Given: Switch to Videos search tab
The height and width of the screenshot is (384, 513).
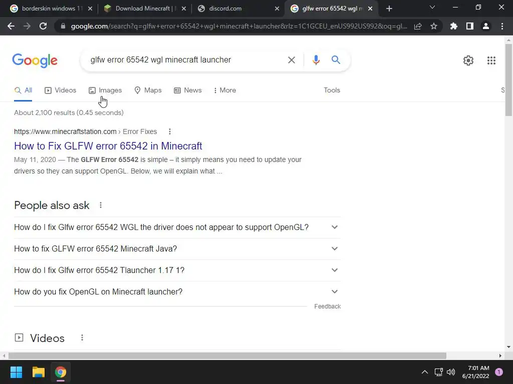Looking at the screenshot, I should [x=61, y=90].
